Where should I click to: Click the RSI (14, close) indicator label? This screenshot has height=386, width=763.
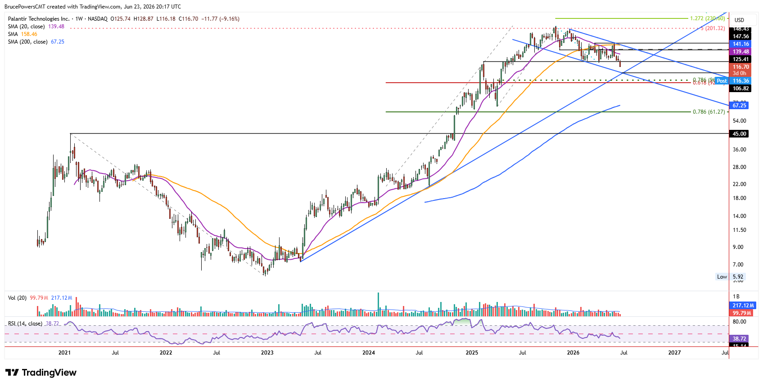tap(25, 324)
